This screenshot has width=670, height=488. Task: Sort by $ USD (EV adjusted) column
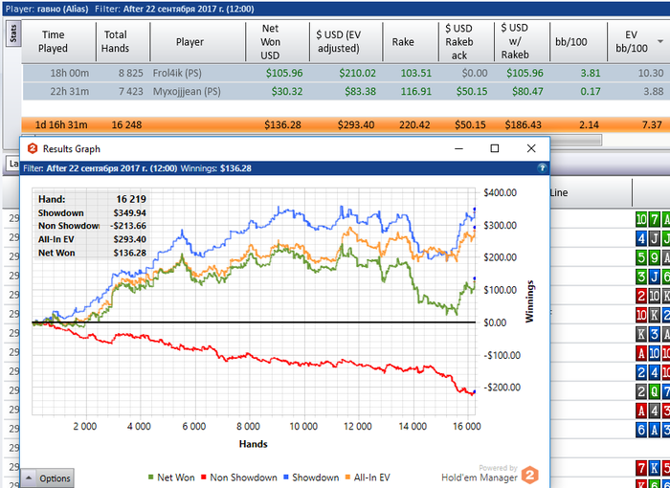(x=338, y=41)
